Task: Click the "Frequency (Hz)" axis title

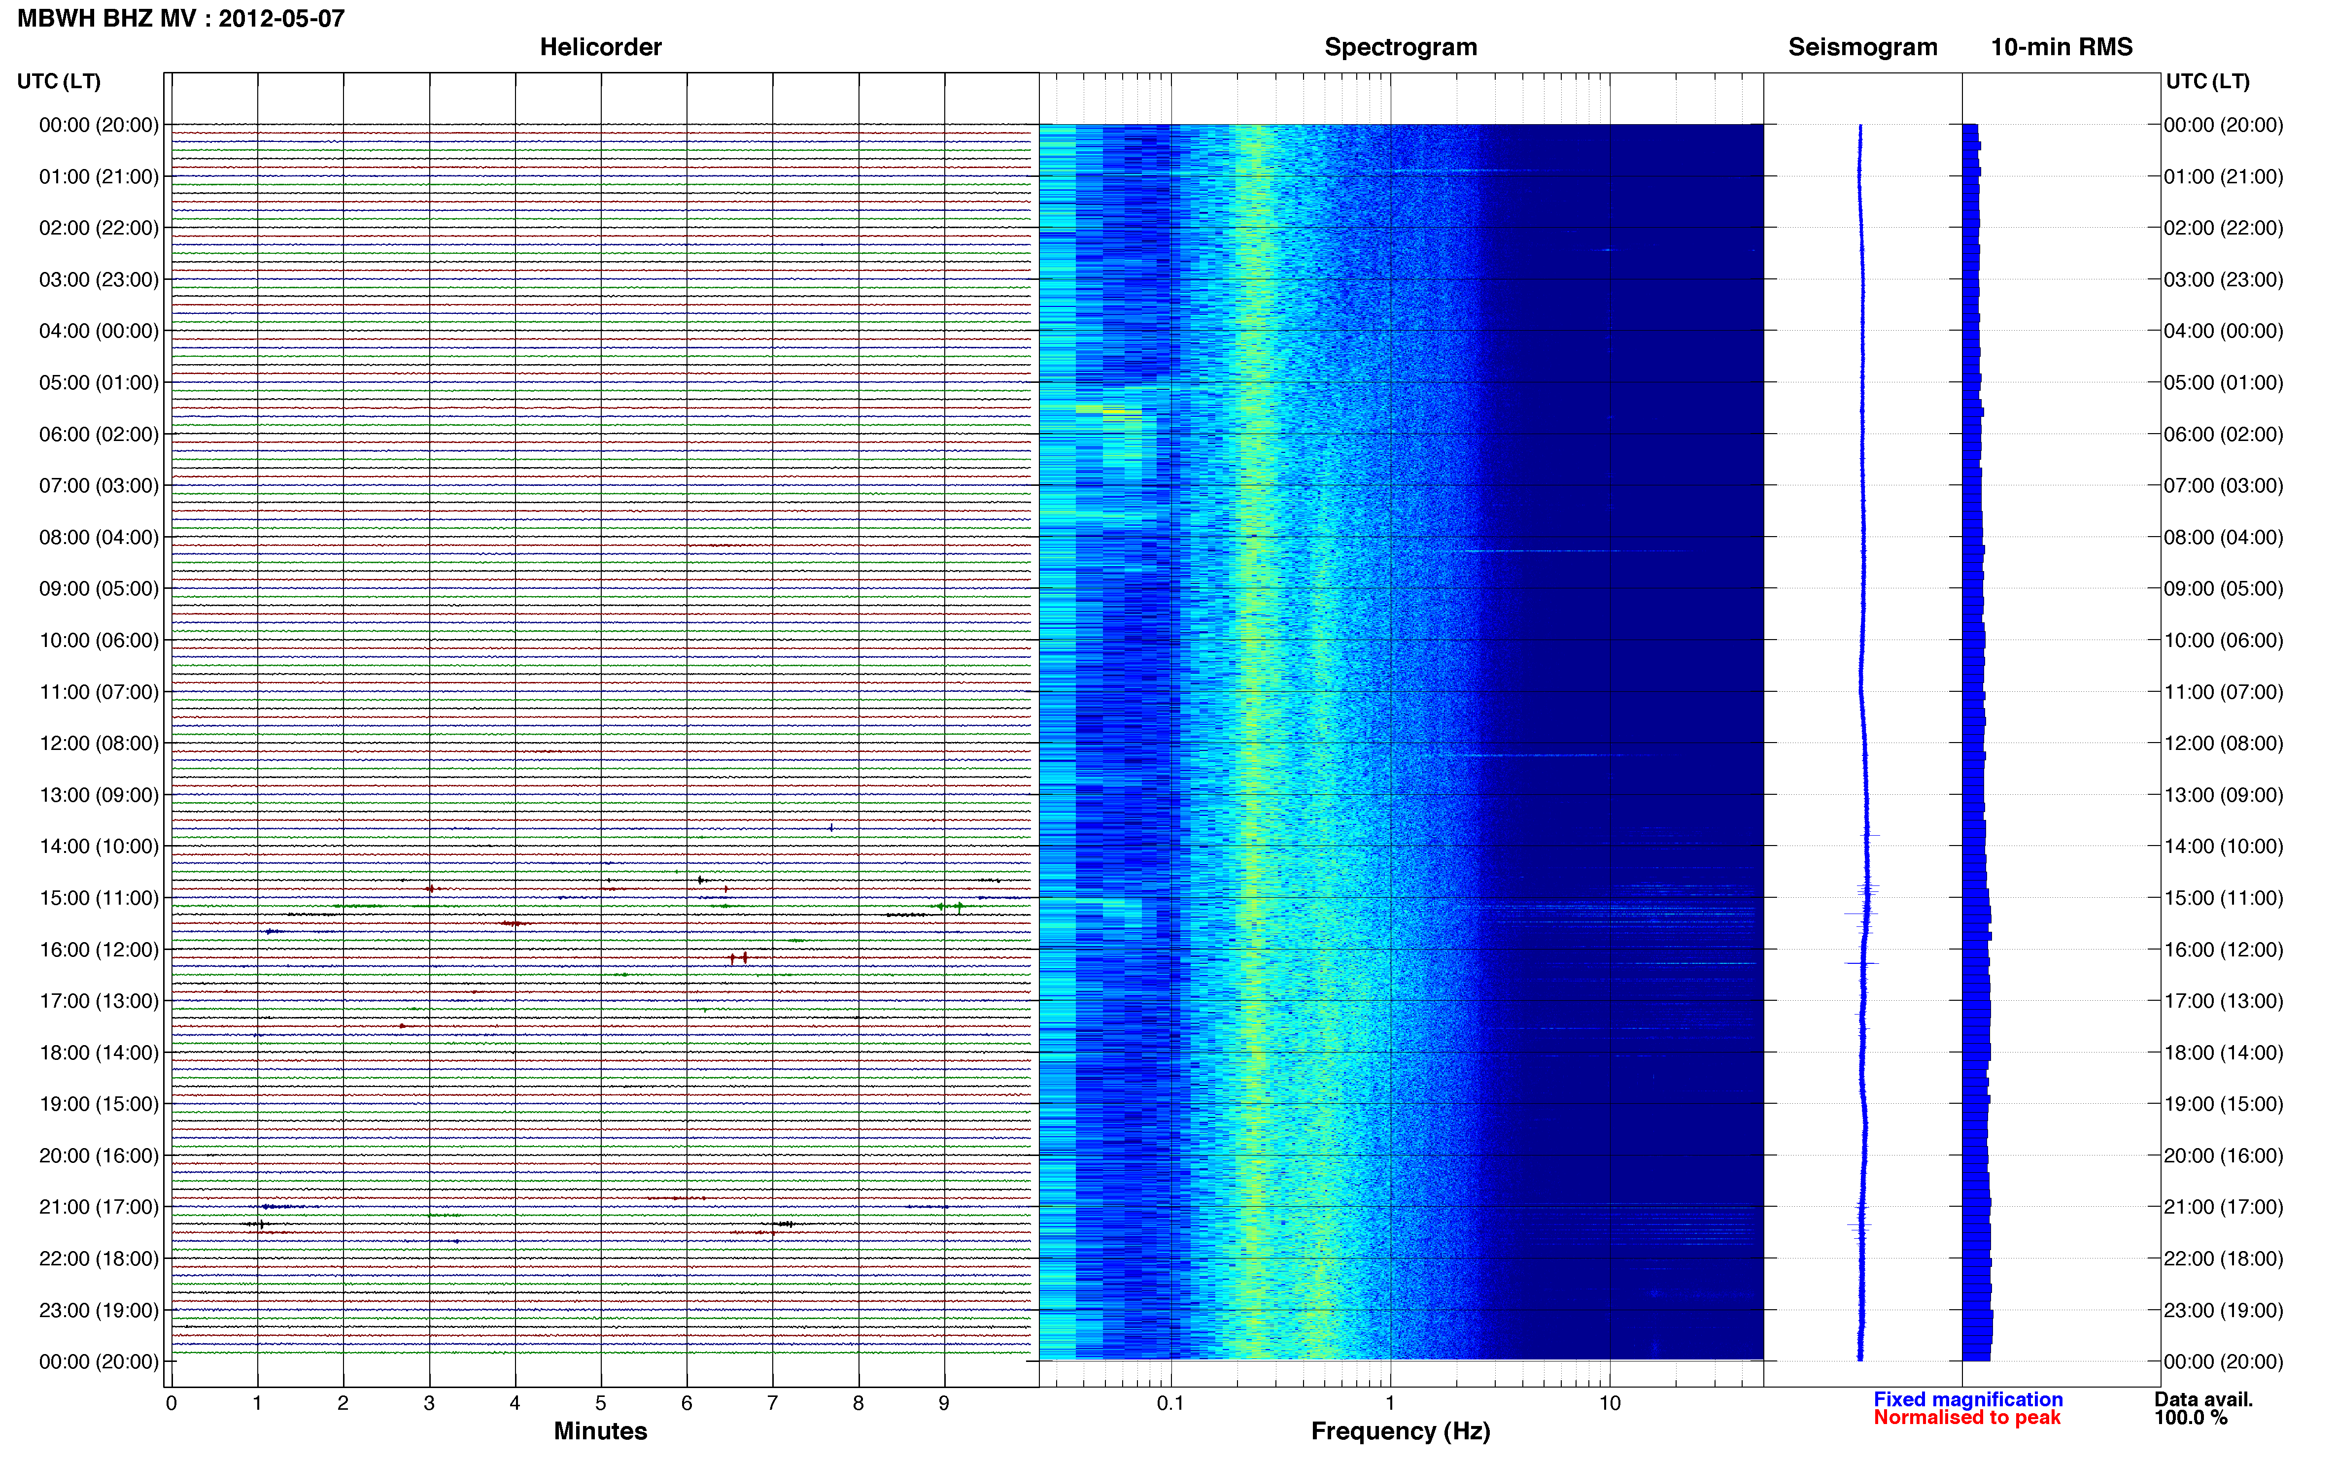Action: tap(1400, 1432)
